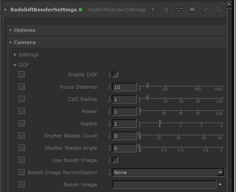Collapse the RedshiftRenderSettings panel triangle

(5, 10)
